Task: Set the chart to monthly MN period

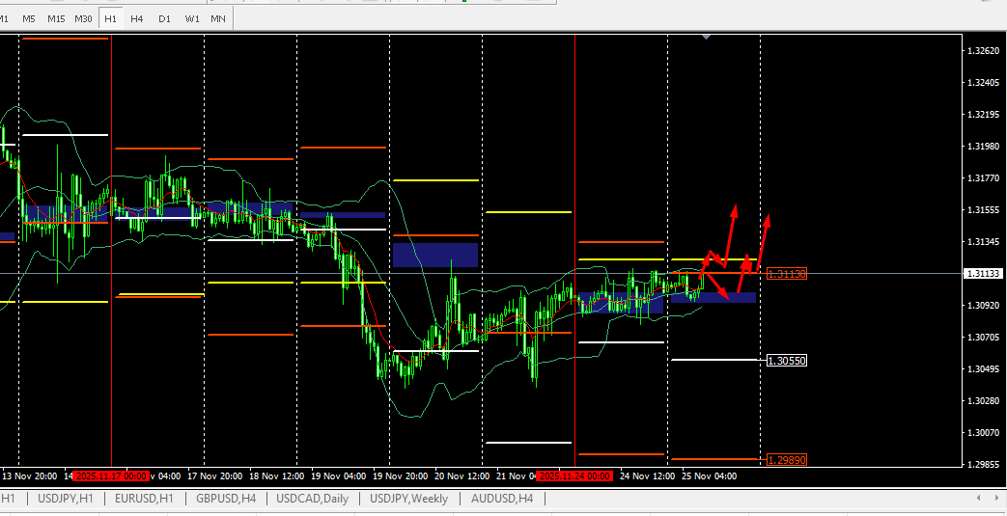Action: pos(217,18)
